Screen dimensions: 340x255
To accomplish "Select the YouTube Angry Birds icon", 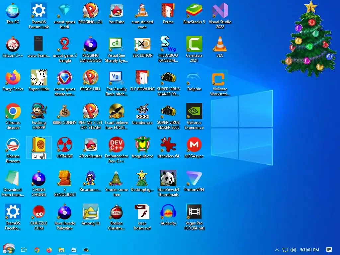I will coord(117,13).
